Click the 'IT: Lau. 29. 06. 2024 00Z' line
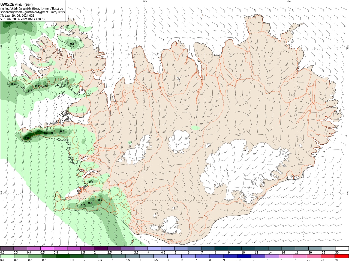Image resolution: width=349 pixels, height=262 pixels. (17, 16)
